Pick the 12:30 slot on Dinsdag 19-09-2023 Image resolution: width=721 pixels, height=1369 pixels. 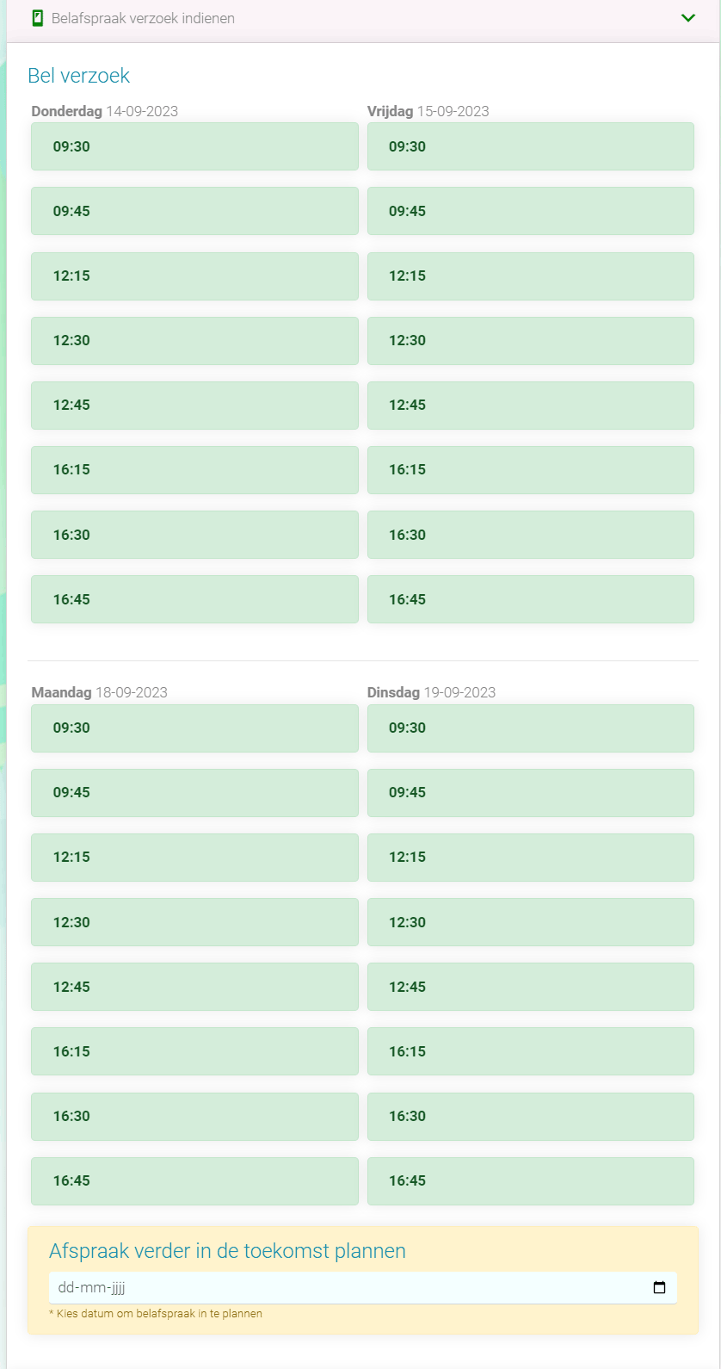(530, 922)
